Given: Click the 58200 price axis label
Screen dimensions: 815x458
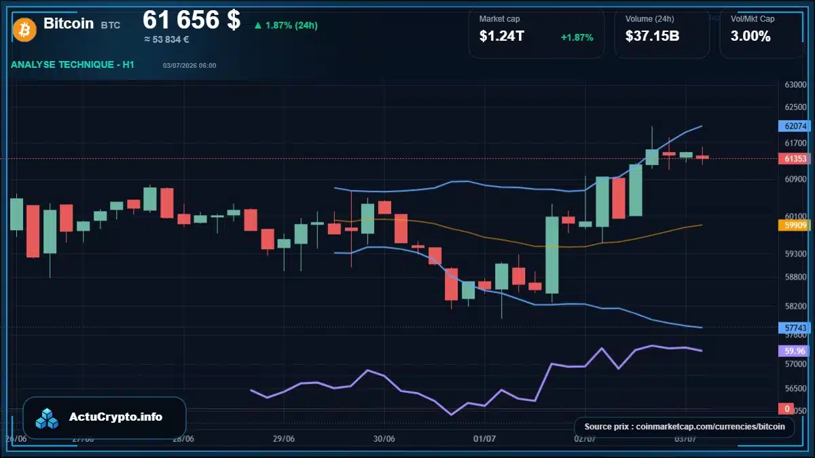Looking at the screenshot, I should (x=795, y=306).
